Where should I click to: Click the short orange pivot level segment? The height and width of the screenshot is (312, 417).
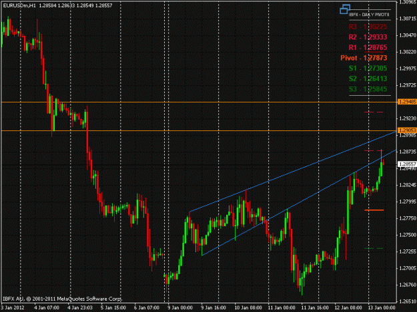point(374,210)
